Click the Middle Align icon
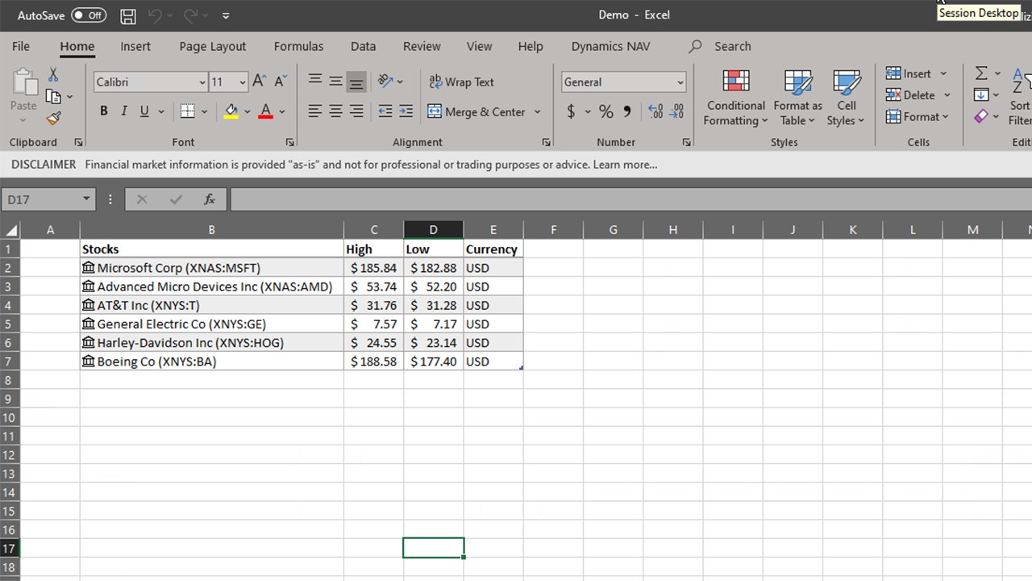The image size is (1032, 581). tap(335, 80)
